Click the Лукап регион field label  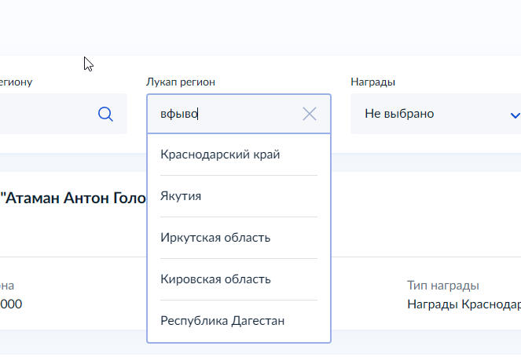click(181, 82)
